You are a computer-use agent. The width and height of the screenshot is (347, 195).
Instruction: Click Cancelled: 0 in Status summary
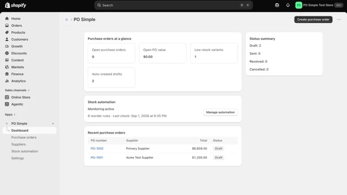click(x=259, y=69)
